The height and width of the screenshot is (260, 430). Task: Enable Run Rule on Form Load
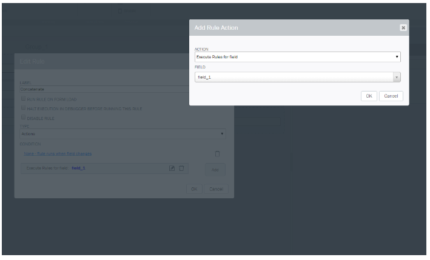point(23,99)
